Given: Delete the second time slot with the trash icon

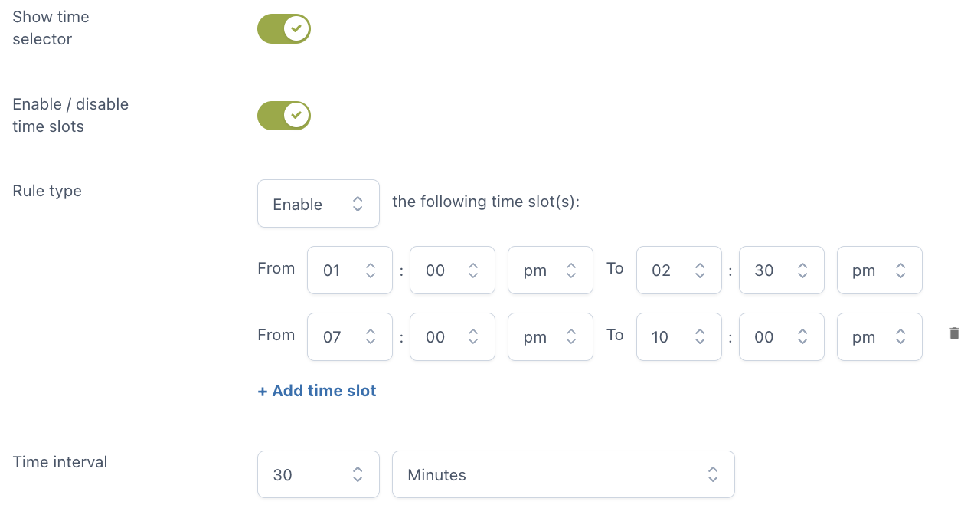Looking at the screenshot, I should tap(954, 333).
